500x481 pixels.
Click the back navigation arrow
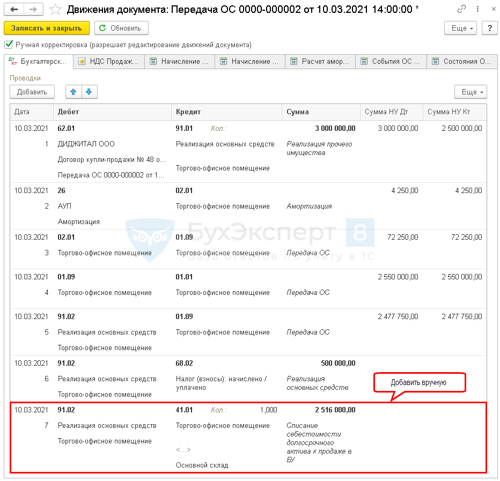point(14,10)
